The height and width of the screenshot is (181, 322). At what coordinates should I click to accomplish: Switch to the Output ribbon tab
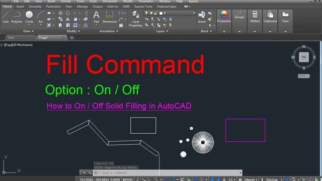97,7
